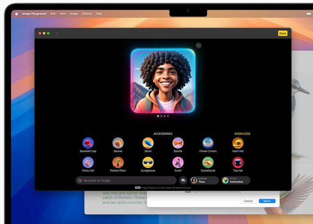
Task: Choose the Beret accessory icon
Action: (x=148, y=143)
